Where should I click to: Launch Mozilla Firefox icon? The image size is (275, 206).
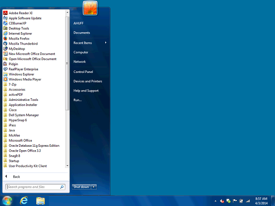[x=5, y=38]
